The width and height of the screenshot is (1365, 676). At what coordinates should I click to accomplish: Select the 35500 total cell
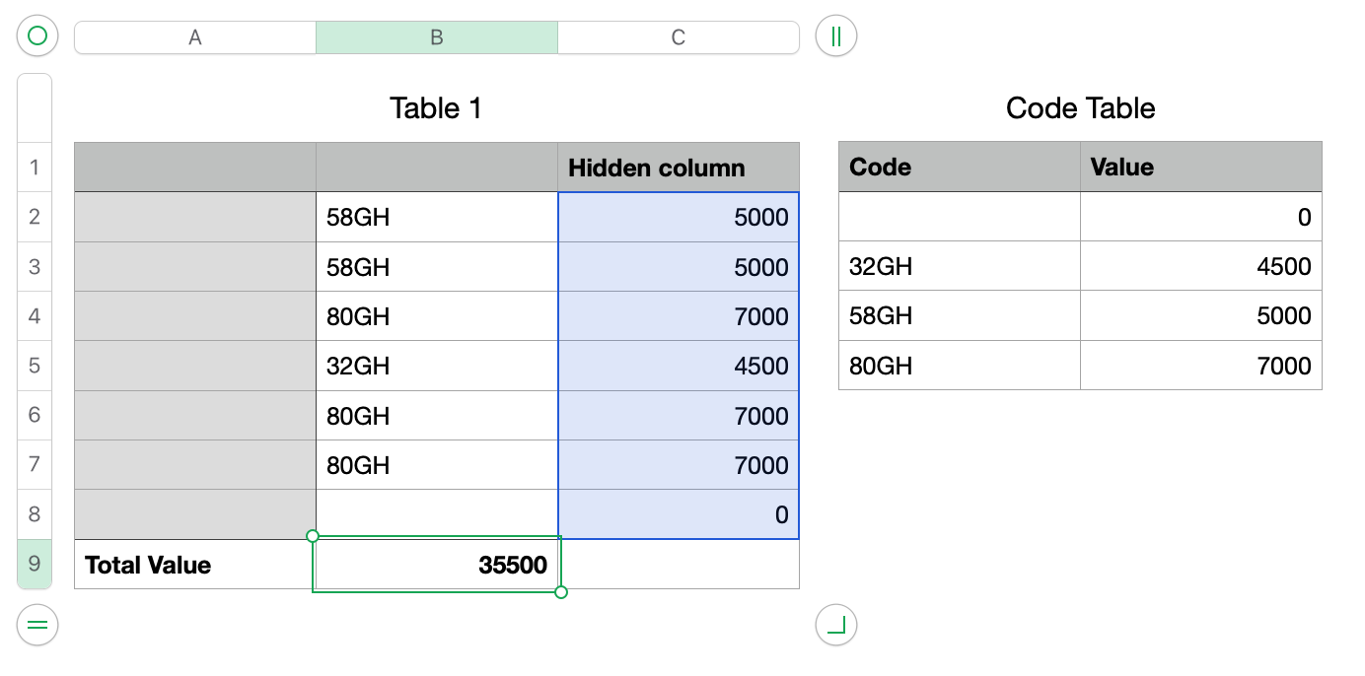[x=436, y=565]
